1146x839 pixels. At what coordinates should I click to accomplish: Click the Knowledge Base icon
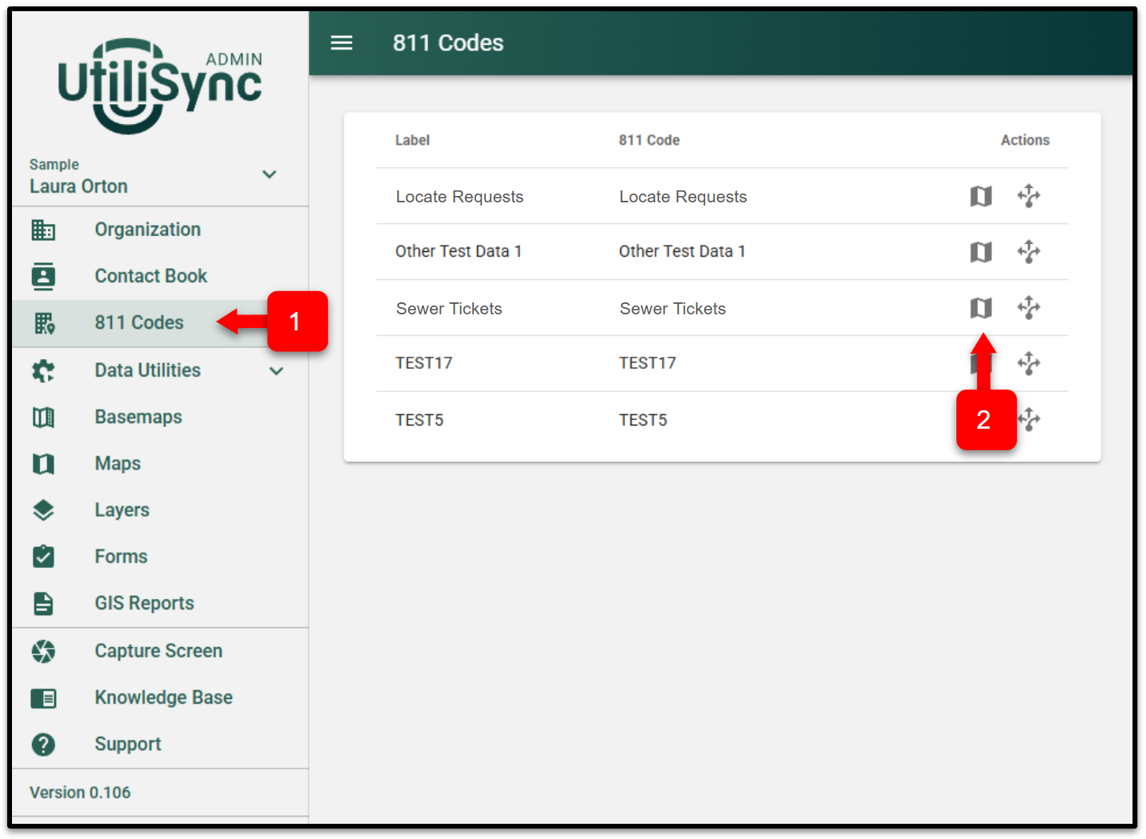[43, 698]
